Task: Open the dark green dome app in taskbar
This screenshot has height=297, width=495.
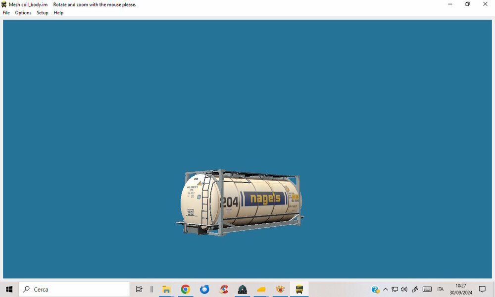Action: [243, 289]
